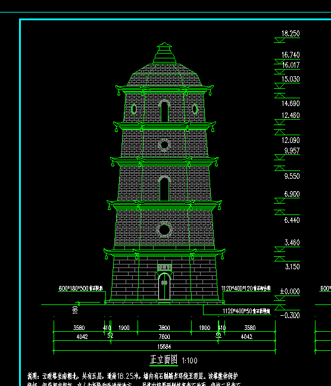Select the 1:100 scale text
This screenshot has width=331, height=386.
[x=189, y=361]
